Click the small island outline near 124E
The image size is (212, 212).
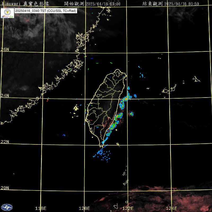(x=197, y=79)
